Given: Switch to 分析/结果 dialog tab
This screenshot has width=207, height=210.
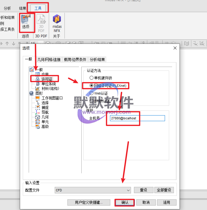Looking at the screenshot, I should (x=97, y=60).
